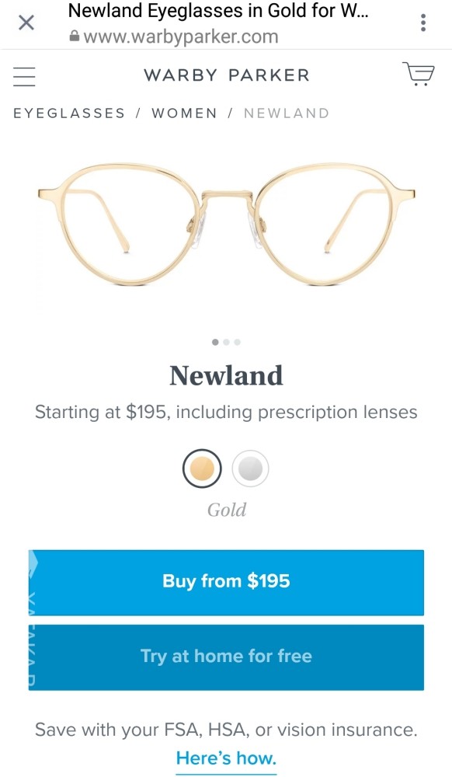Select the third carousel indicator dot
This screenshot has height=777, width=452.
click(x=237, y=341)
